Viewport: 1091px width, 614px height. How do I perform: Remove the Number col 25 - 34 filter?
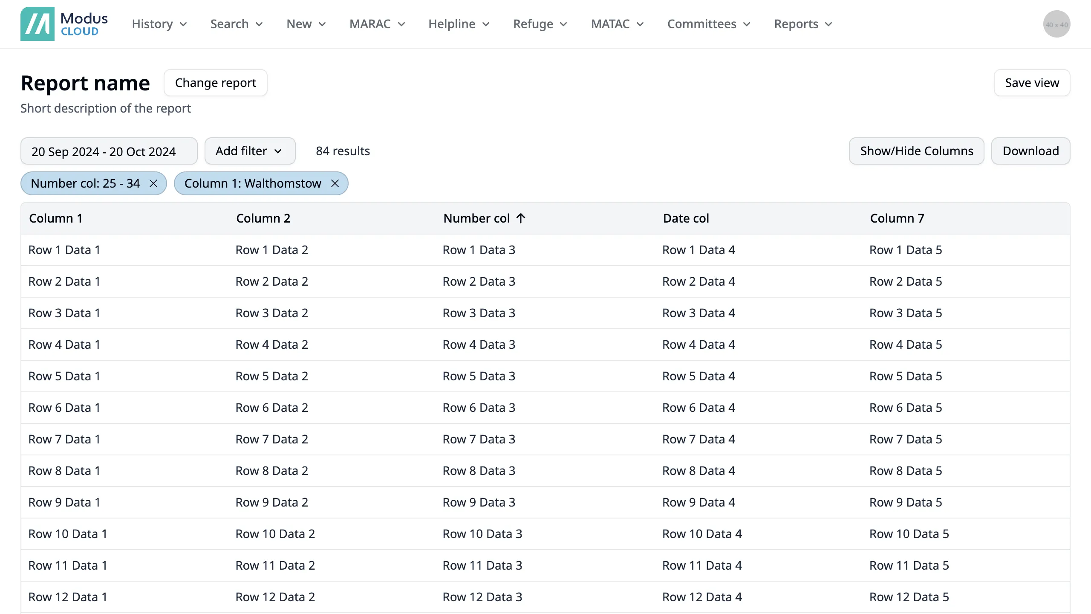[x=153, y=183]
